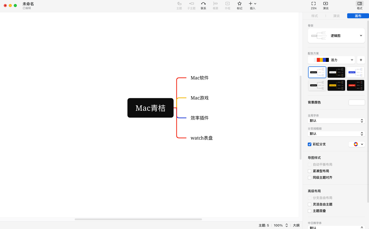Click the 未命名 document title
The image size is (369, 229).
[28, 4]
